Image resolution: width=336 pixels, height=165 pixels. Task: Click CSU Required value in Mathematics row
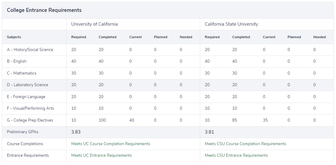pyautogui.click(x=207, y=73)
